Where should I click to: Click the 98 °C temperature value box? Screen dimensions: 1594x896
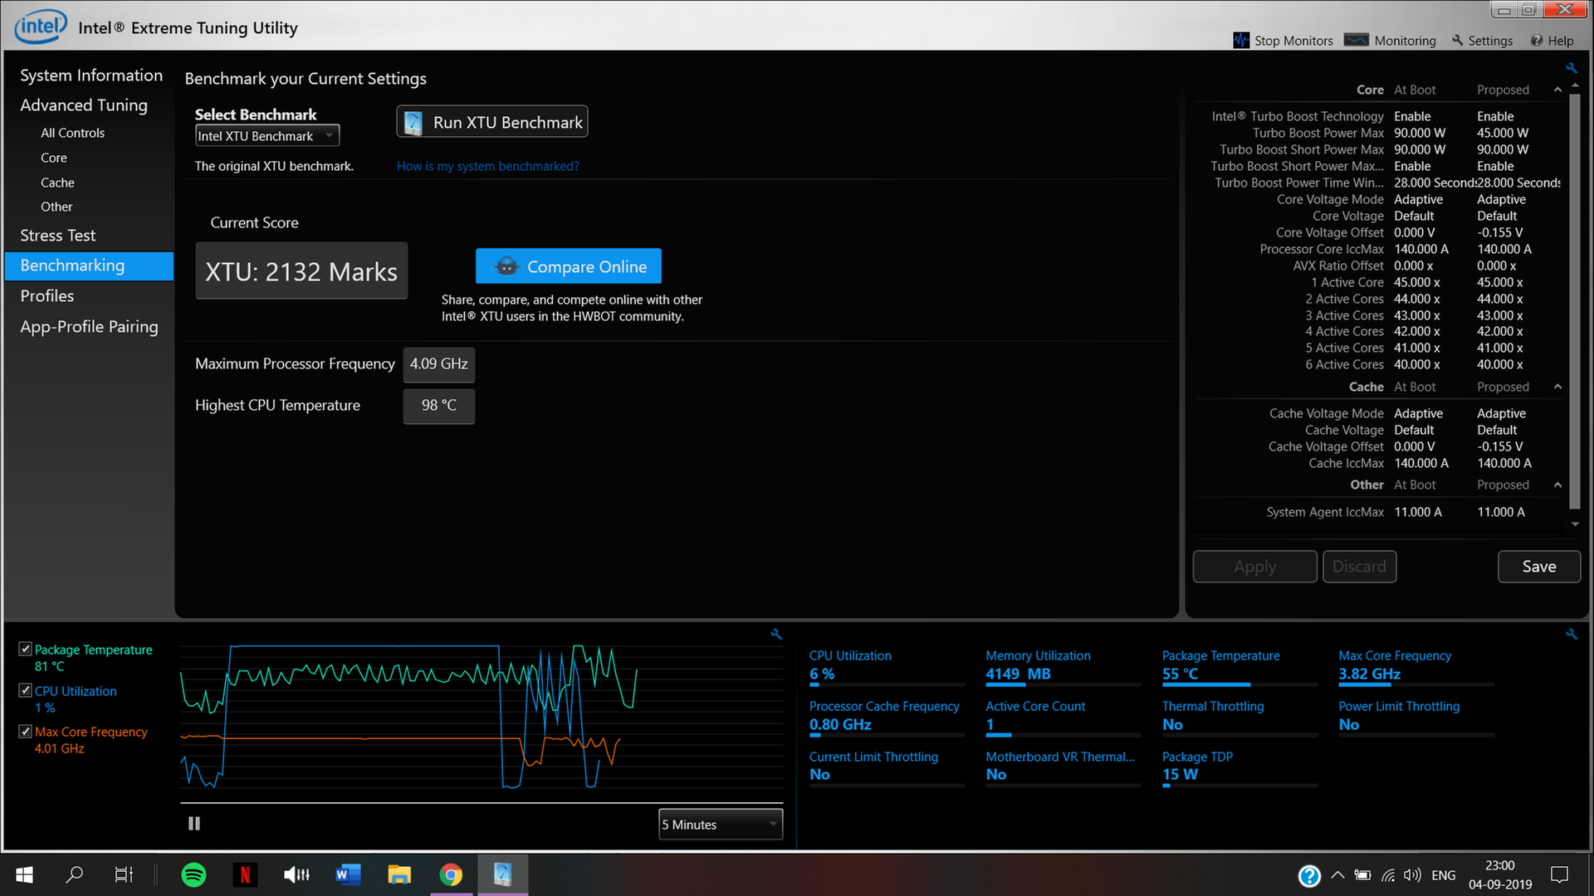(438, 406)
